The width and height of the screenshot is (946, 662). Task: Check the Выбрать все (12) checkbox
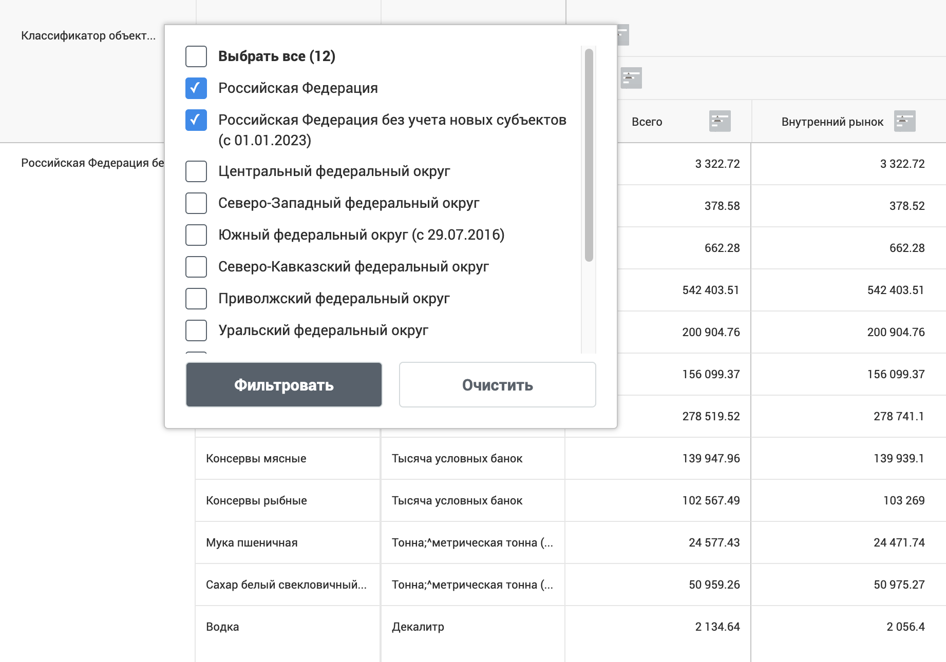[196, 56]
